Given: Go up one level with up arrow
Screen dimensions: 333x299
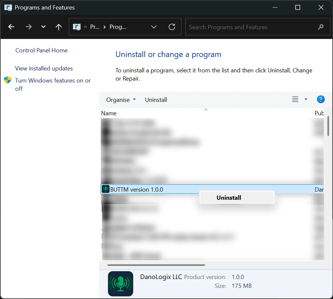Looking at the screenshot, I should [x=59, y=27].
